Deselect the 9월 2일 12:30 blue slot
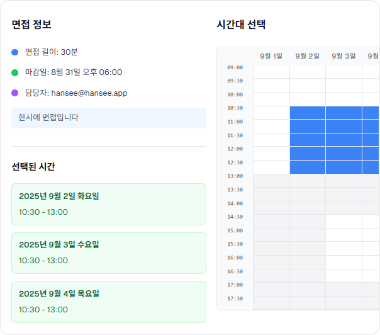Viewport: 380px width, 335px height. [308, 167]
